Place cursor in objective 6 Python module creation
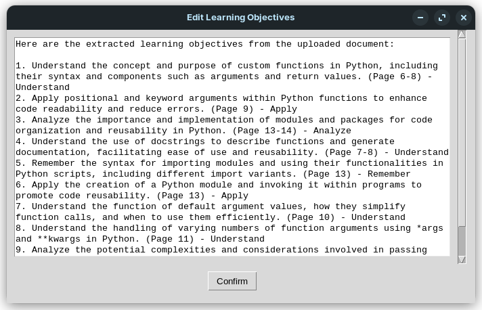This screenshot has height=310, width=482. pos(219,190)
